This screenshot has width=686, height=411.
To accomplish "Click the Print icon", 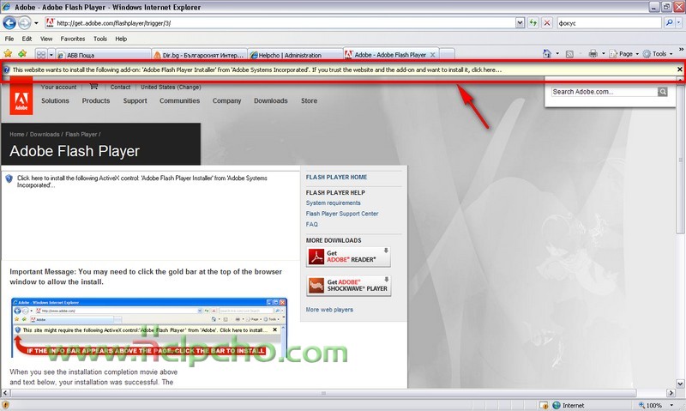I will [x=593, y=53].
